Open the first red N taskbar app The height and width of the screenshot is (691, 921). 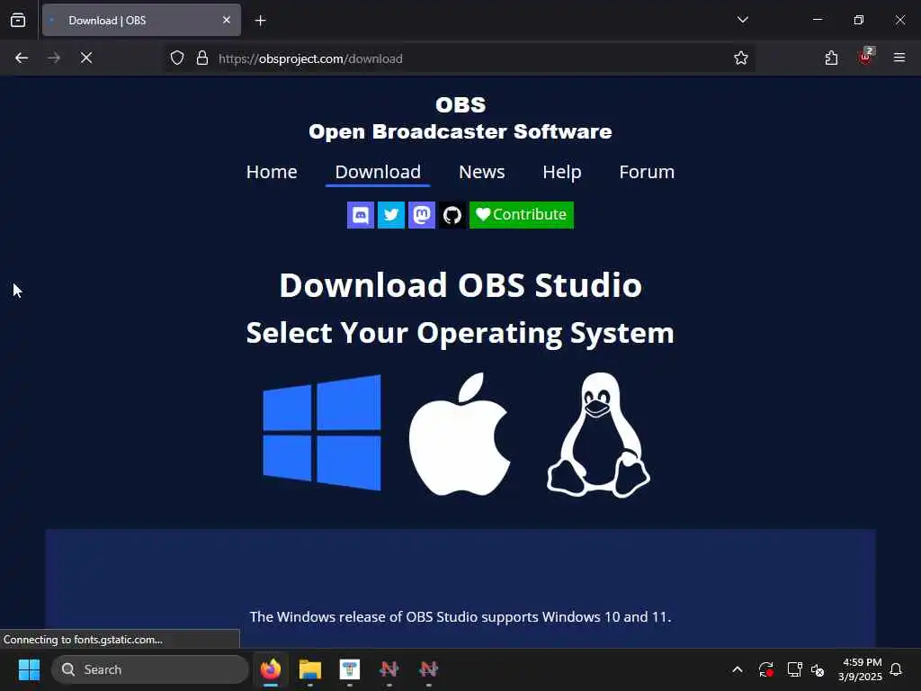[x=389, y=669]
